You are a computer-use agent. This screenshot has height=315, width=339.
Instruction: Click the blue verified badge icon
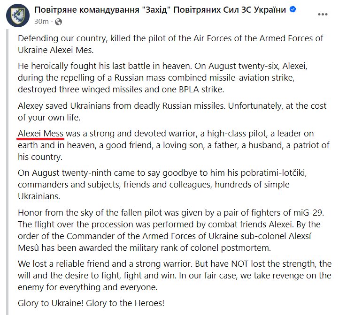(x=293, y=9)
